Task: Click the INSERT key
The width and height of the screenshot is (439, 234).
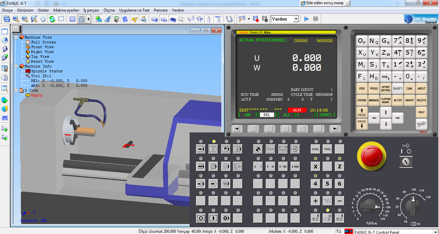Action: 409,100
